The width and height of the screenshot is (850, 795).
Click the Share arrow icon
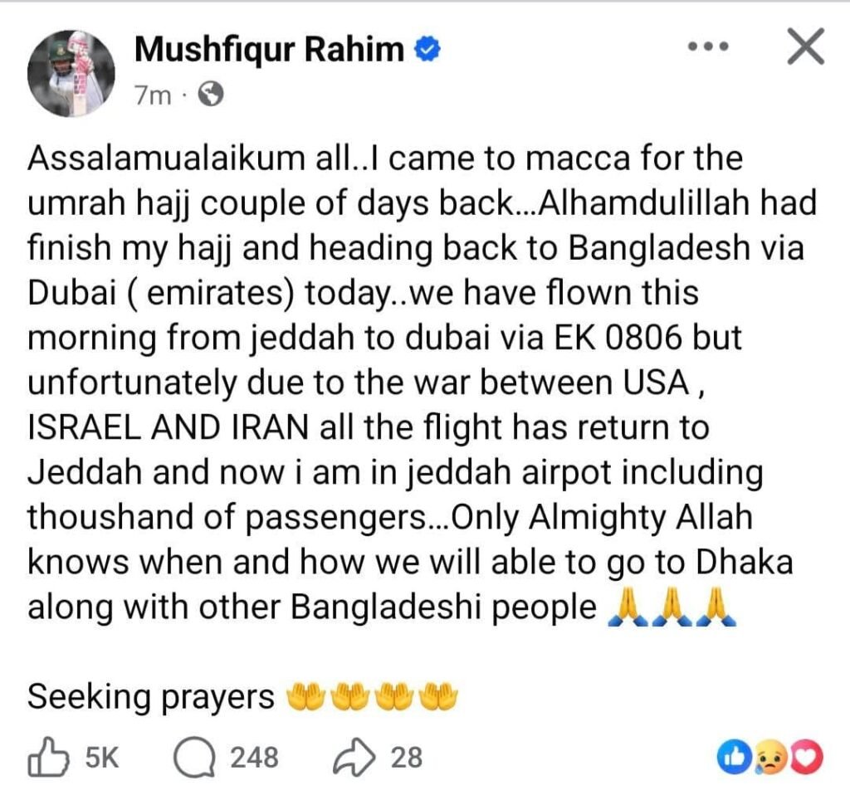(x=354, y=757)
